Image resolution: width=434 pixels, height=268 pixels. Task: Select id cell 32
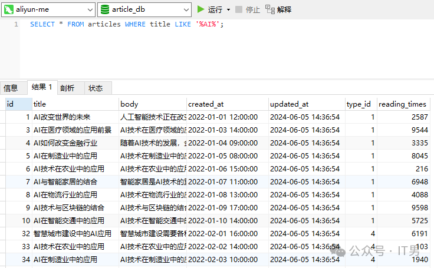(x=18, y=234)
